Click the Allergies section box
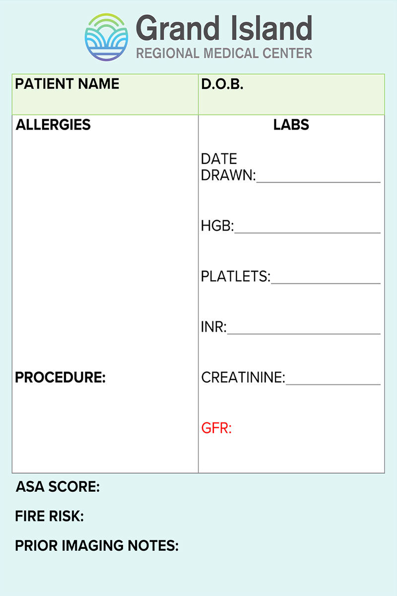Screen dimensions: 397x596 click(105, 238)
